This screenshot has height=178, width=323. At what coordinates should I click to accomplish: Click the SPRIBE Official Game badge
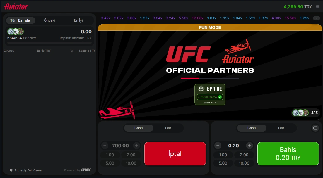click(x=210, y=94)
